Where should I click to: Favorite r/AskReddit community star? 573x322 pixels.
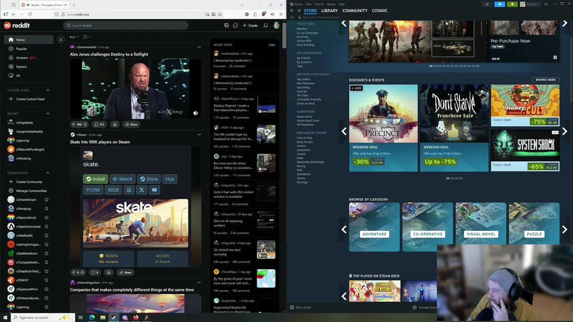click(46, 235)
